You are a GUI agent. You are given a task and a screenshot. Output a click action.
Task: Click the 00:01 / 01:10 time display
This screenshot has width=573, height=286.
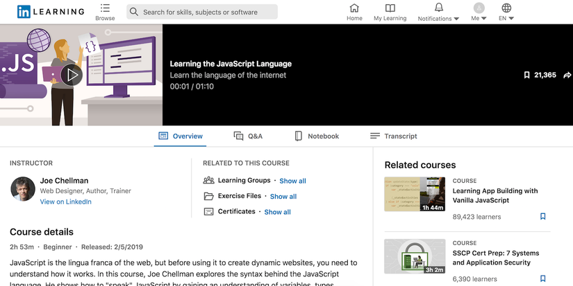pos(192,87)
